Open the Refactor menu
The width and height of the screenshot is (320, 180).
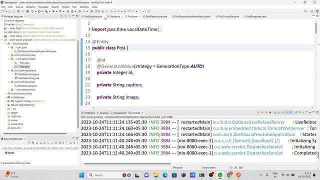click(31, 7)
